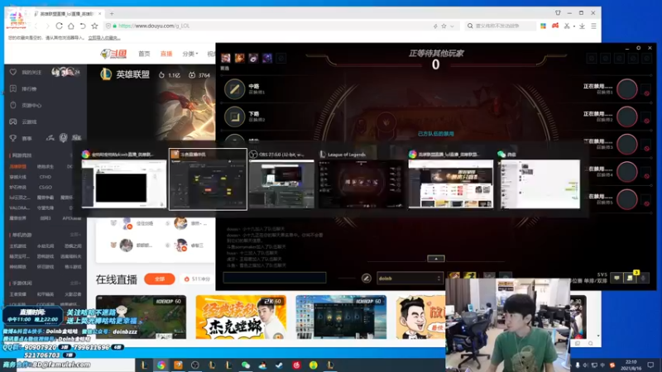Switch to WeChat window preview
Screen dimensions: 662x372
[x=540, y=184]
